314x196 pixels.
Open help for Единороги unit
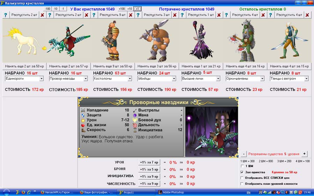pos(6,15)
